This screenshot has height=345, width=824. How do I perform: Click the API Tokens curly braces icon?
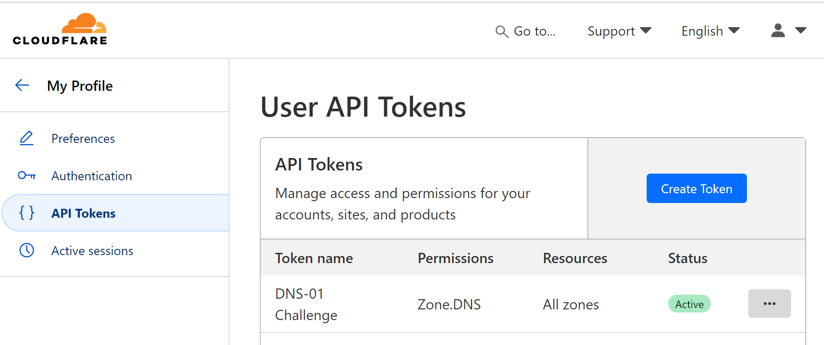tap(27, 213)
